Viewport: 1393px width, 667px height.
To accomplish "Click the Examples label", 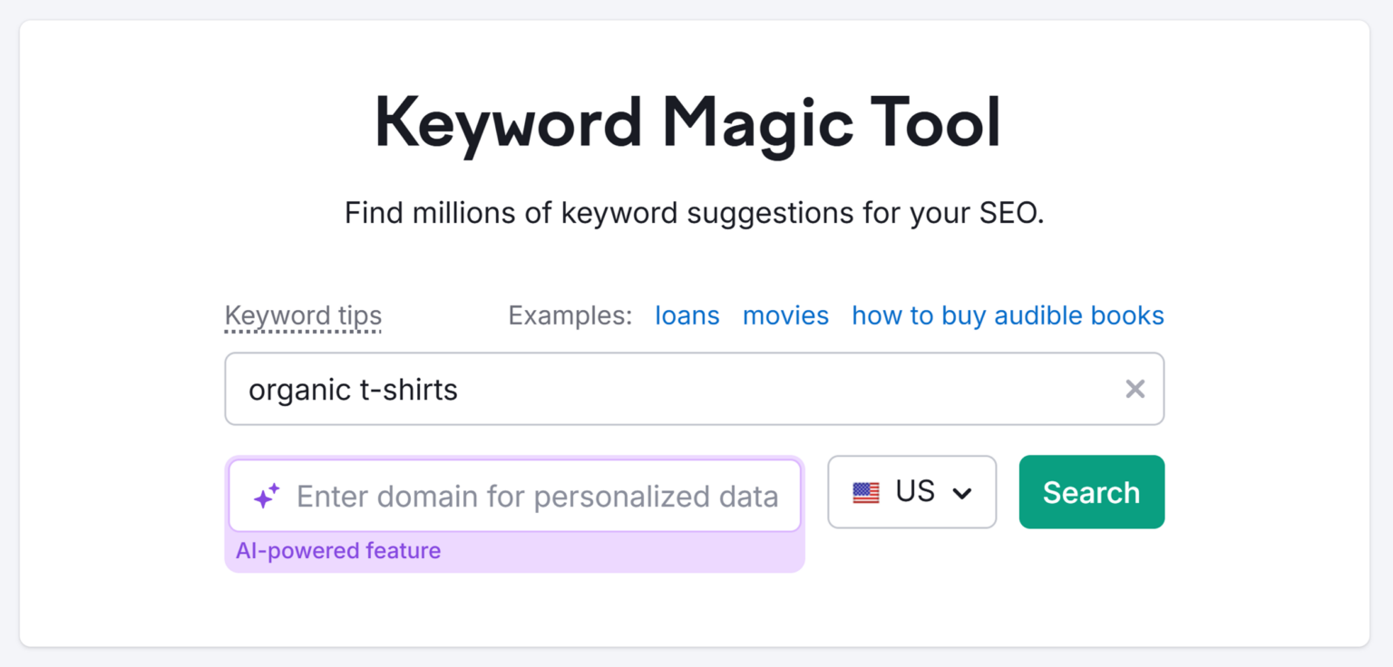I will click(570, 315).
